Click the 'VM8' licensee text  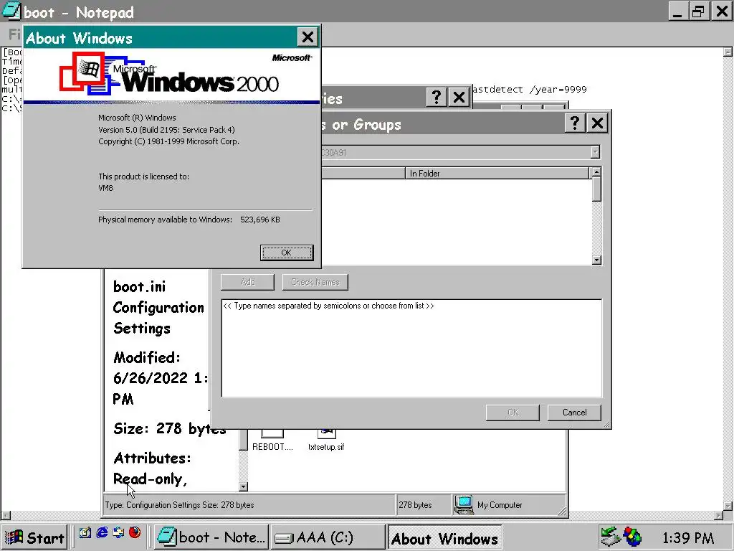pos(106,188)
